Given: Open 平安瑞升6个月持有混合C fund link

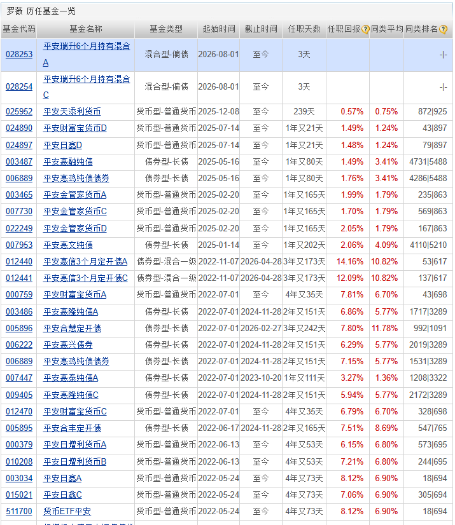Looking at the screenshot, I should coord(87,87).
